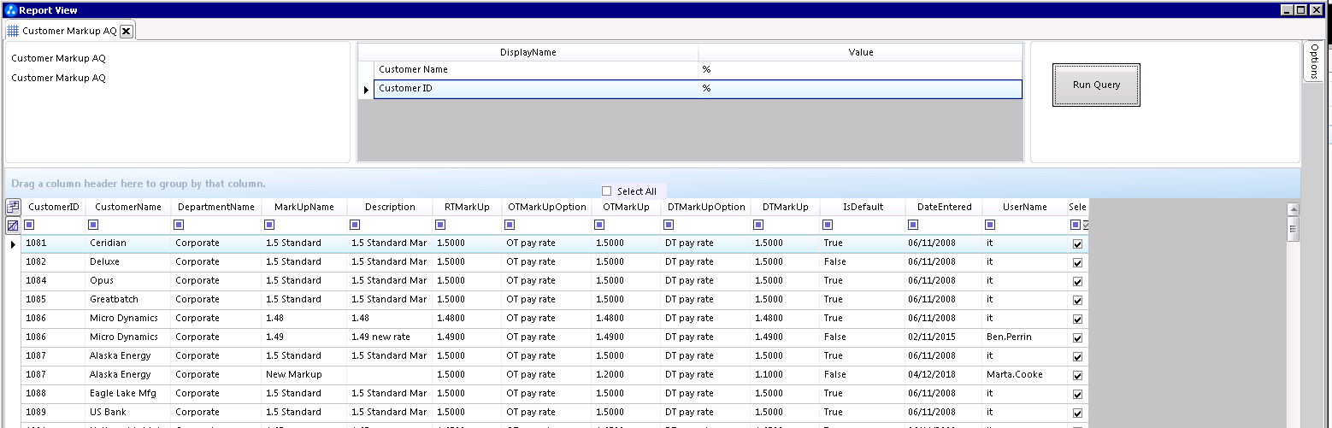Select the second Customer Markup AQ list entry

pyautogui.click(x=59, y=78)
